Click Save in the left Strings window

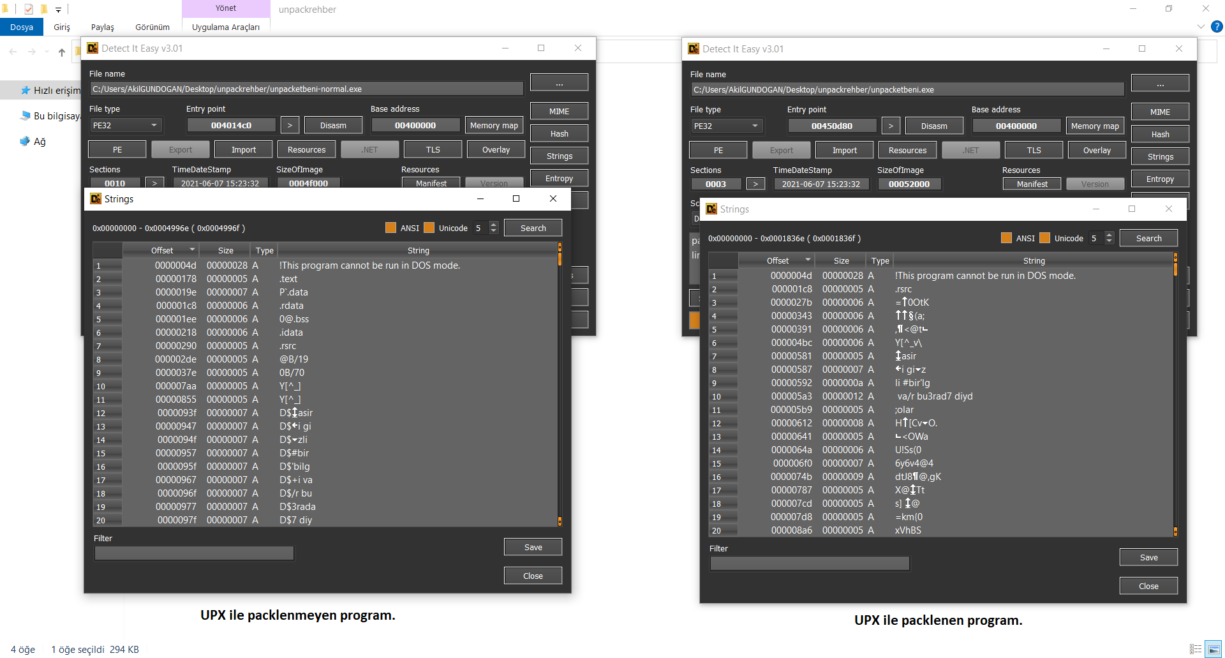point(533,547)
